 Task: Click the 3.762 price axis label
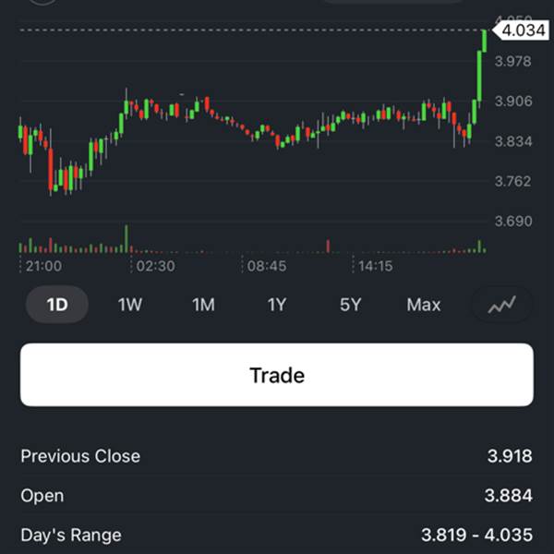513,181
